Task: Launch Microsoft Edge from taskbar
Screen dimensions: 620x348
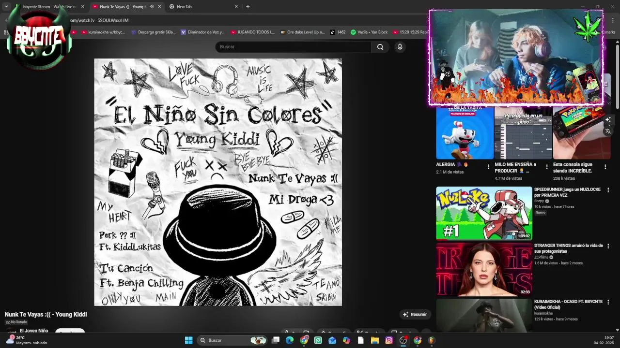Action: coord(290,340)
